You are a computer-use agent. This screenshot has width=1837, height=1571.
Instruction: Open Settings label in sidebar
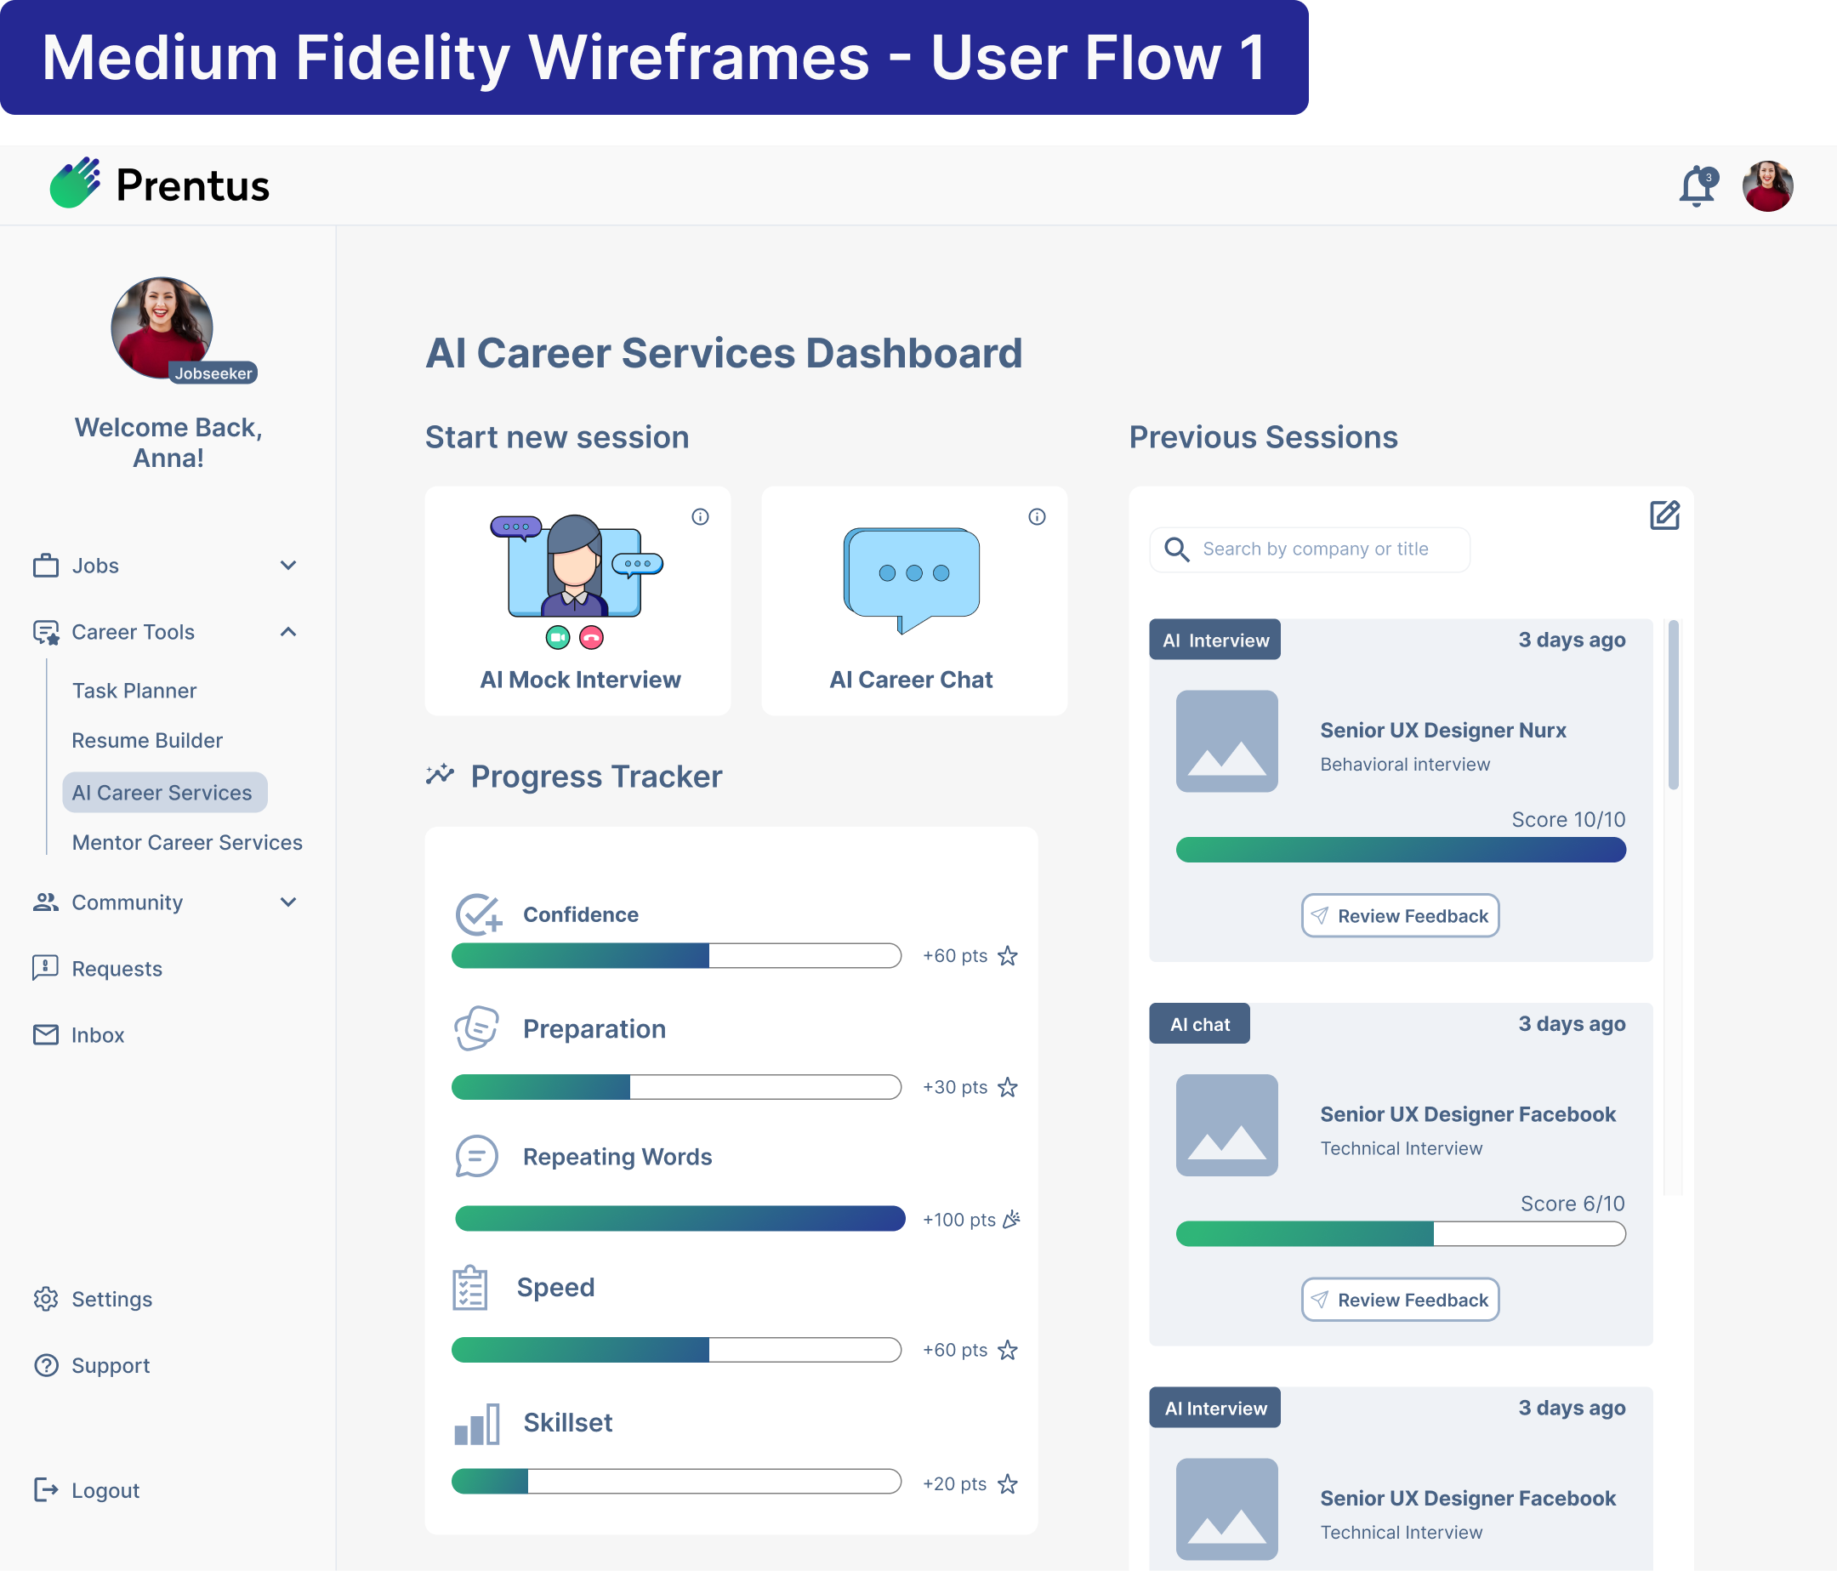pos(111,1299)
